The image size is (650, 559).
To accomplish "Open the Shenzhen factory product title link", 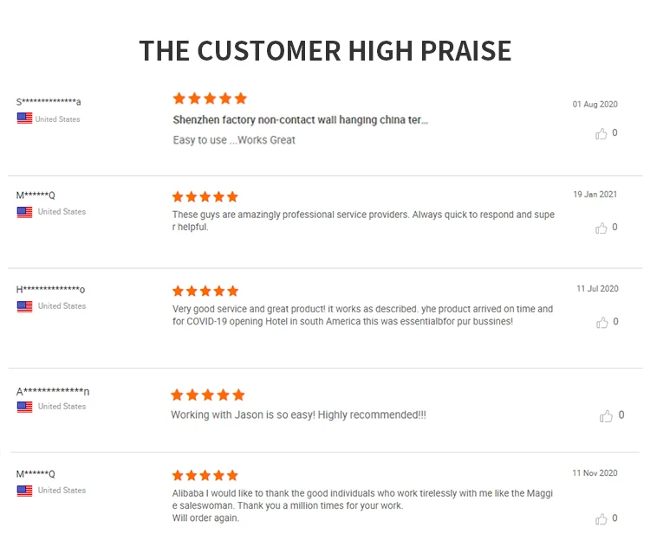I will click(300, 120).
